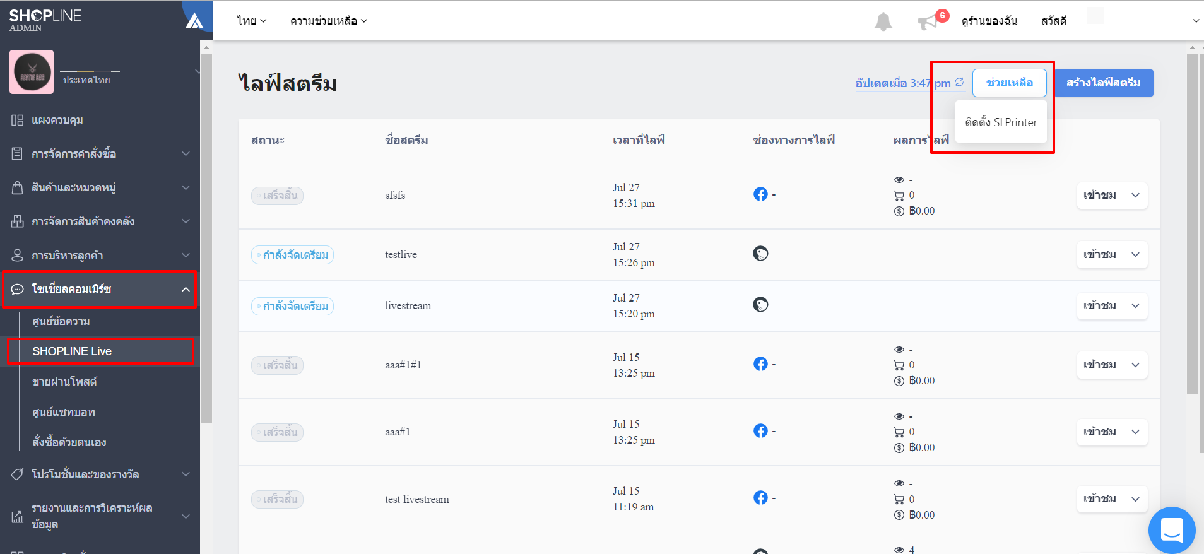Click Facebook icon in sfsfs row
The height and width of the screenshot is (554, 1204).
tap(760, 194)
